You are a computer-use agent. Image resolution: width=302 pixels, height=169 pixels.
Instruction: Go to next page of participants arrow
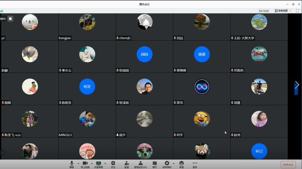point(297,85)
